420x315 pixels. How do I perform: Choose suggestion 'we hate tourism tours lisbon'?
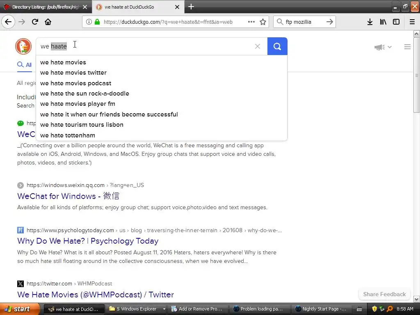coord(162,125)
